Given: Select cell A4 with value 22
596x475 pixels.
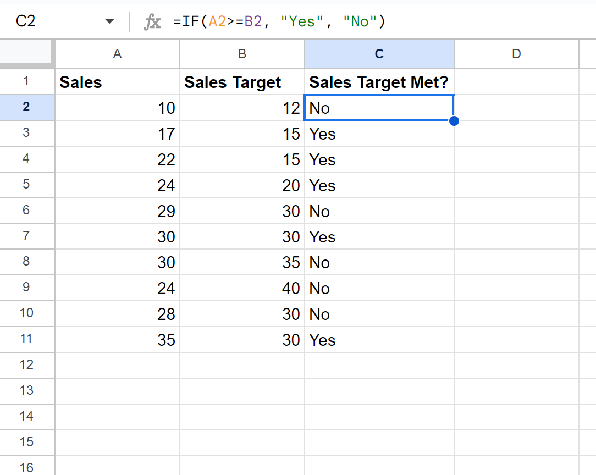Looking at the screenshot, I should pos(118,159).
